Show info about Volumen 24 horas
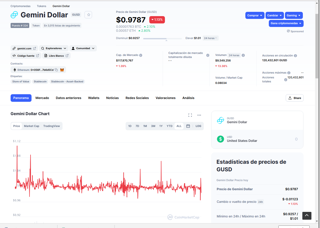Image resolution: width=320 pixels, height=228 pixels. 243,55
